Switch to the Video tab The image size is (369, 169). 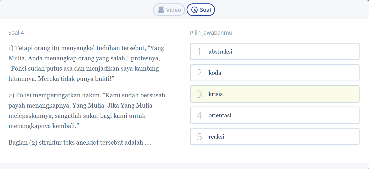point(169,10)
